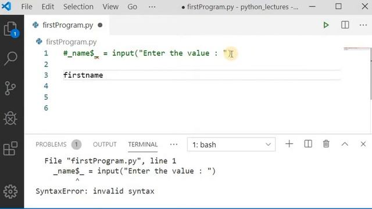Screen dimensions: 372x209
Task: Split the editor to the right
Action: pos(345,25)
